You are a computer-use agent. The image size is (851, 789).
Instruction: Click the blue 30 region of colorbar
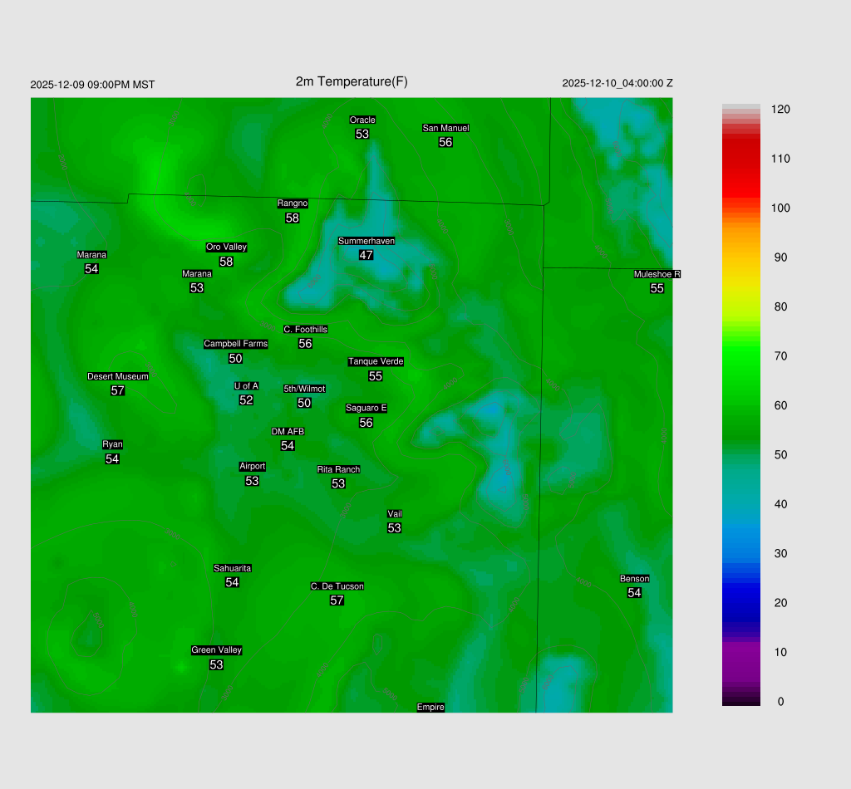click(741, 553)
